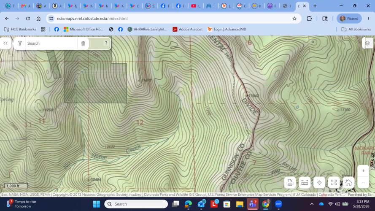The height and width of the screenshot is (211, 375).
Task: Open Microsoft Teams from the taskbar
Action: tap(253, 204)
